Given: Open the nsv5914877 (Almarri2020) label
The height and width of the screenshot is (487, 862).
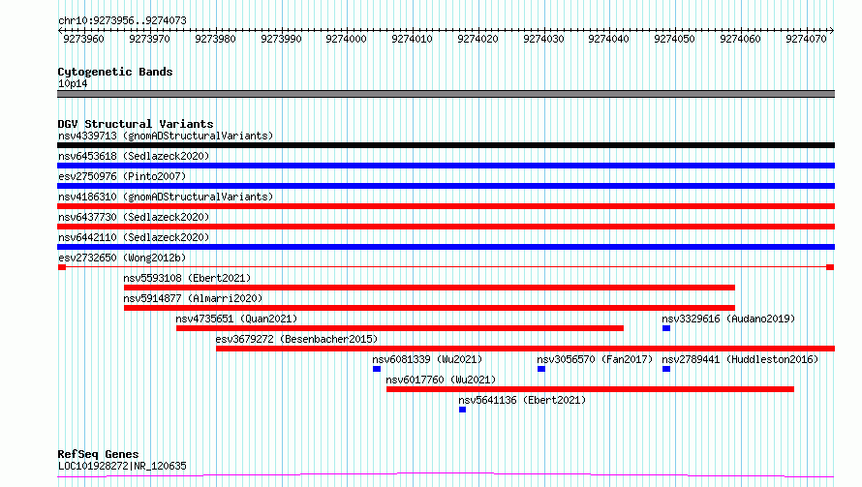Looking at the screenshot, I should (x=193, y=298).
